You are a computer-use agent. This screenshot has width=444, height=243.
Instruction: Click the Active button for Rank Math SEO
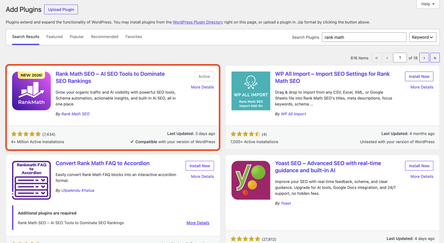pos(204,76)
